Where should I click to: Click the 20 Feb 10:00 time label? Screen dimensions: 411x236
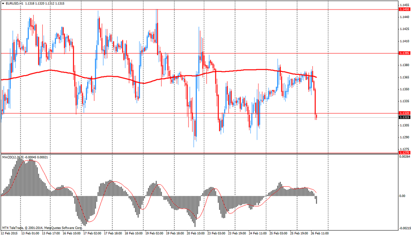[196, 234]
